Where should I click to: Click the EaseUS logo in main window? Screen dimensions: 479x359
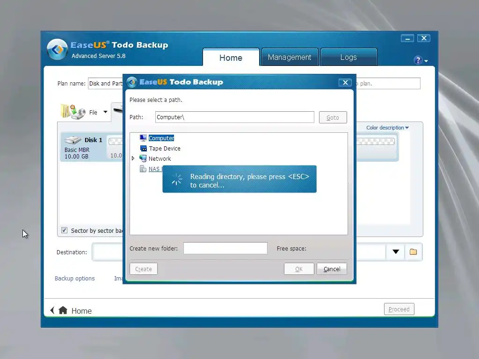tap(57, 49)
